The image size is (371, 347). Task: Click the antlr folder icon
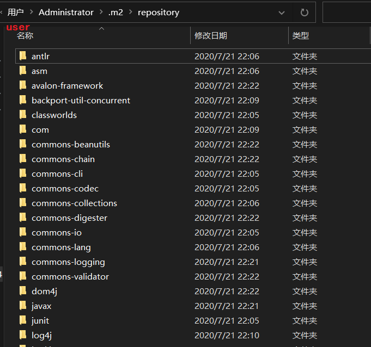point(23,56)
